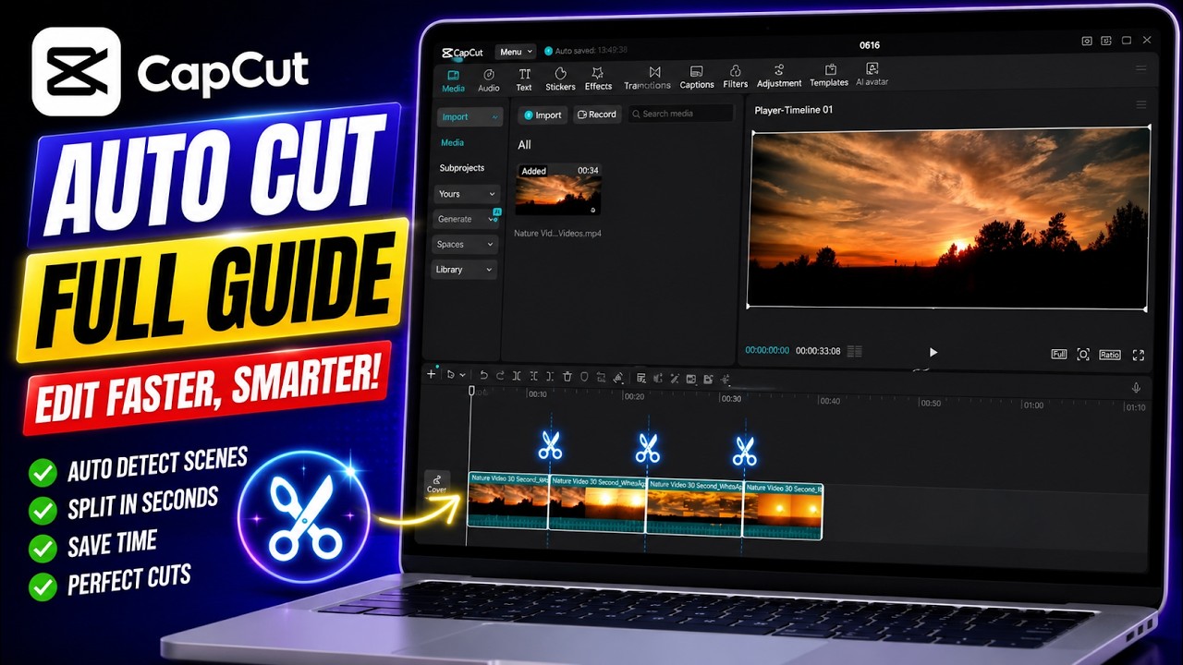Screen dimensions: 1183x665
Task: Open the Adjustment panel icon
Action: click(x=779, y=70)
